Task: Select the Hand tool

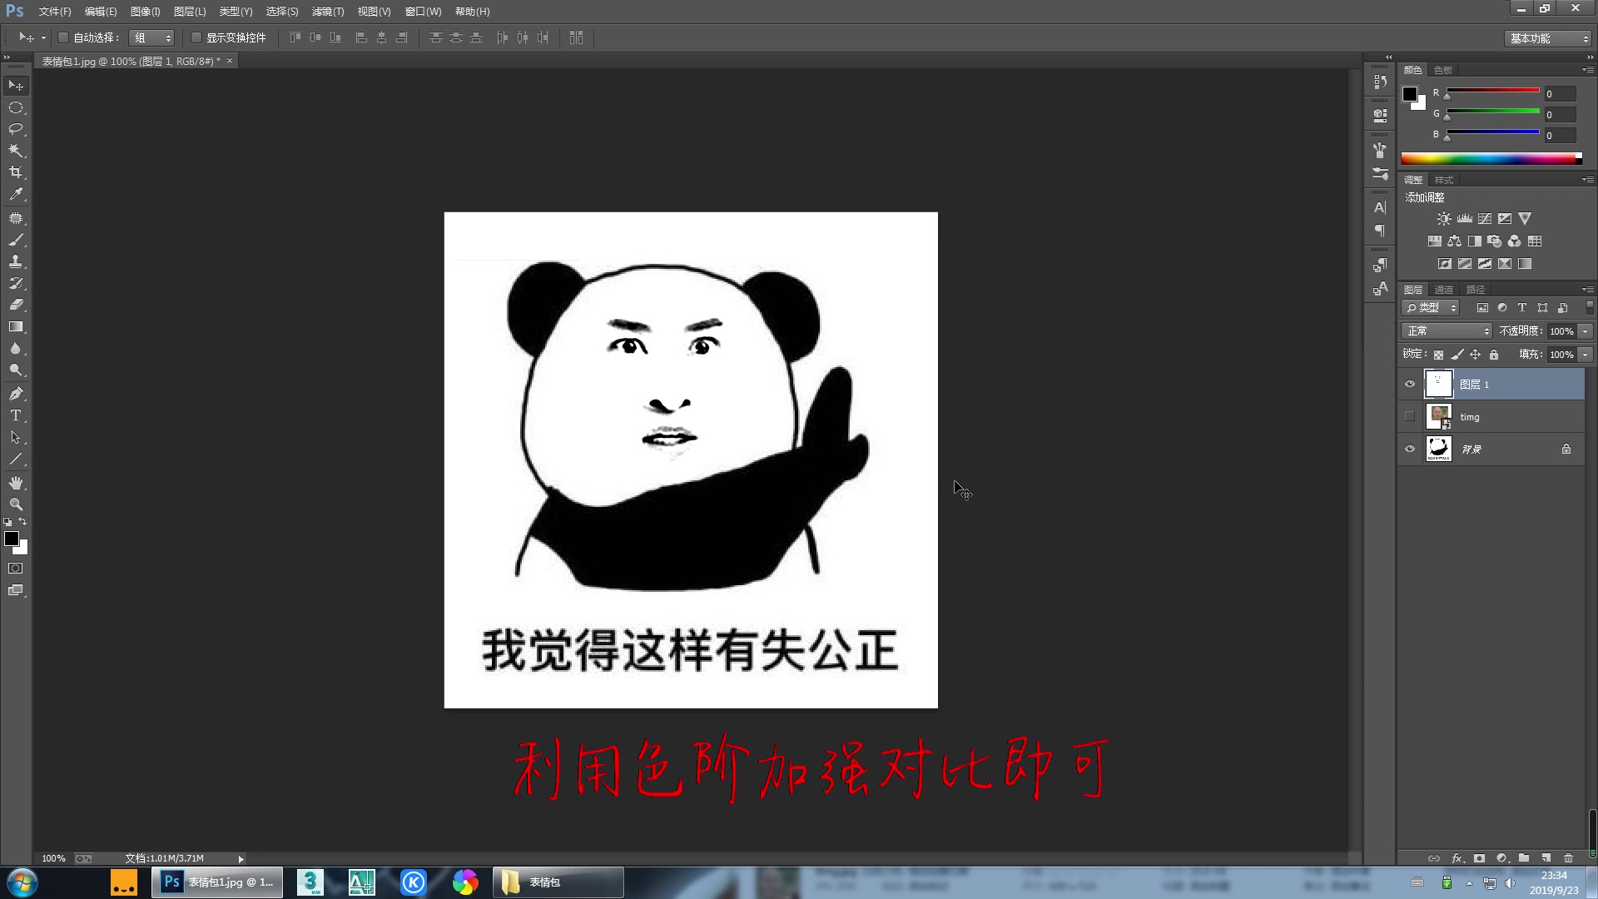Action: click(x=16, y=483)
